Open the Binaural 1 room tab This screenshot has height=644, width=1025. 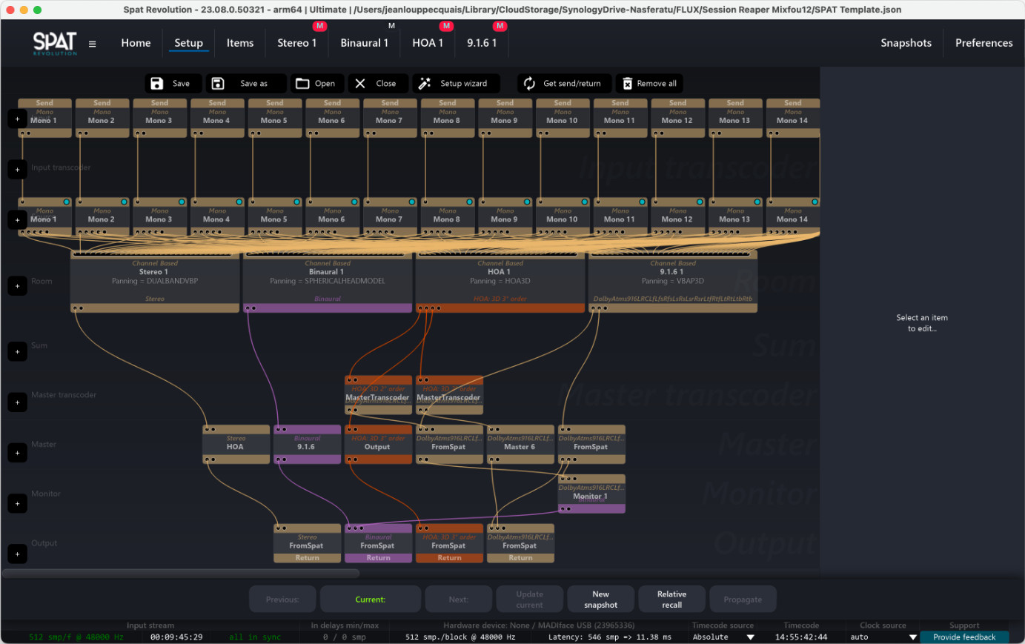(365, 43)
